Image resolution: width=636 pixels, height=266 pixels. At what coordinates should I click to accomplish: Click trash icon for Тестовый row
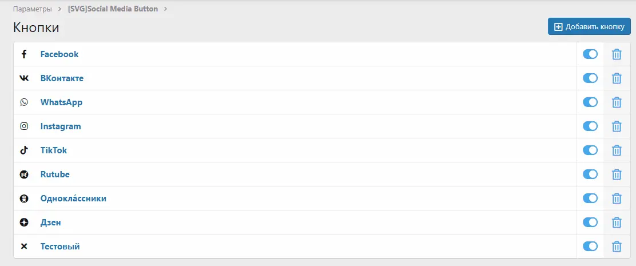coord(617,247)
